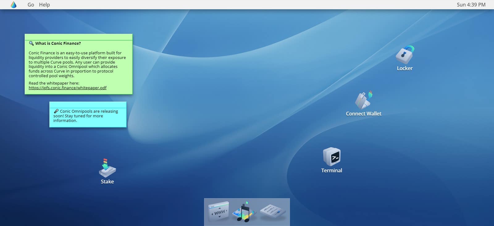The image size is (494, 226).
Task: Click the Connect Wallet icon
Action: click(x=363, y=100)
